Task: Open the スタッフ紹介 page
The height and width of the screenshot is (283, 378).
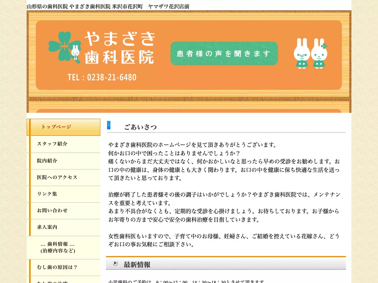Action: click(63, 144)
